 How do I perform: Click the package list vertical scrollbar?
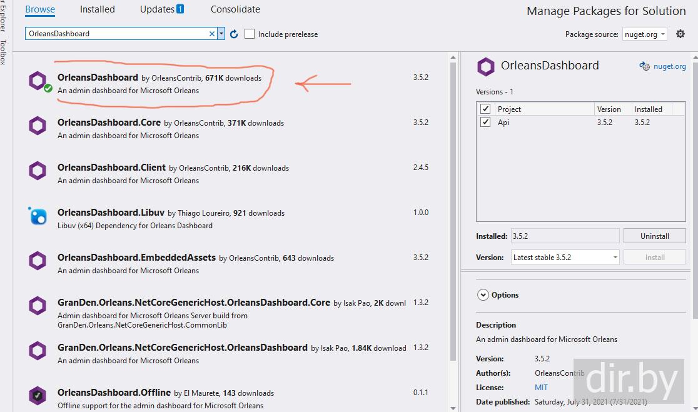(453, 206)
